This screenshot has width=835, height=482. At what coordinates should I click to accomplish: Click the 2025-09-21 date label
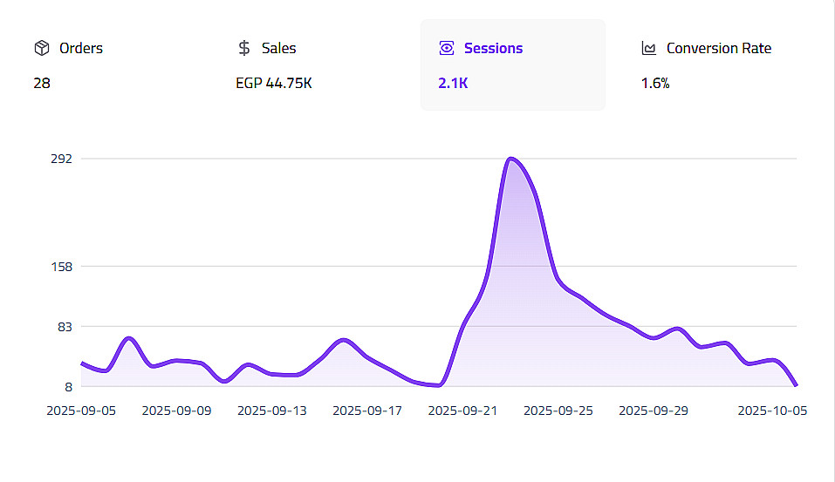pyautogui.click(x=463, y=410)
